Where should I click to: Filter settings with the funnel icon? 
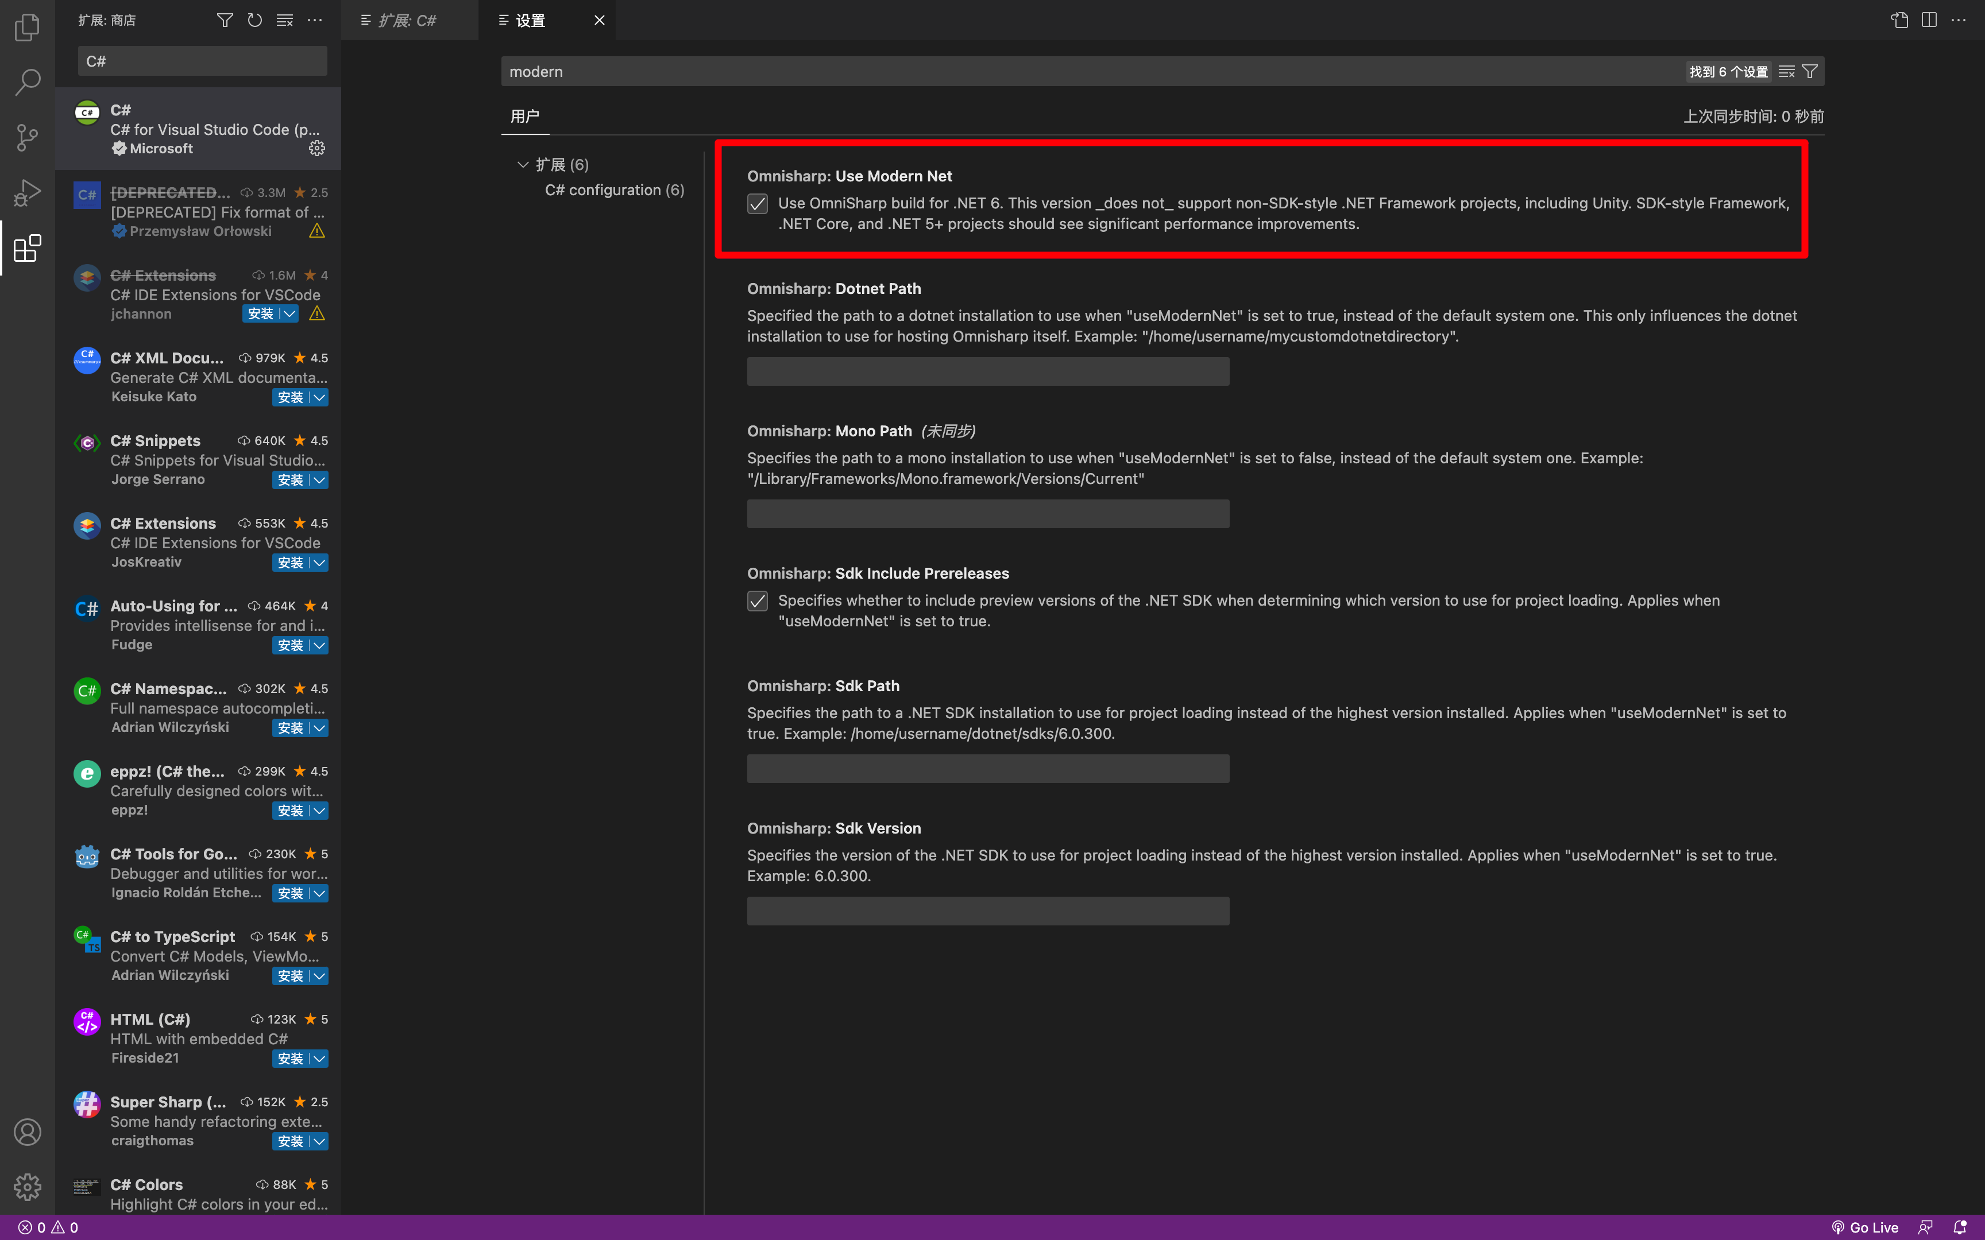(x=1809, y=71)
